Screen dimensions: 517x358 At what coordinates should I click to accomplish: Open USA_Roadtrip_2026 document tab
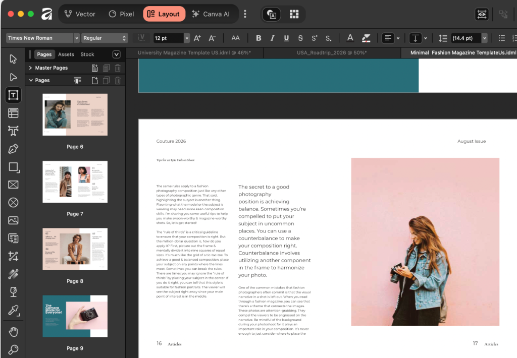coord(332,53)
